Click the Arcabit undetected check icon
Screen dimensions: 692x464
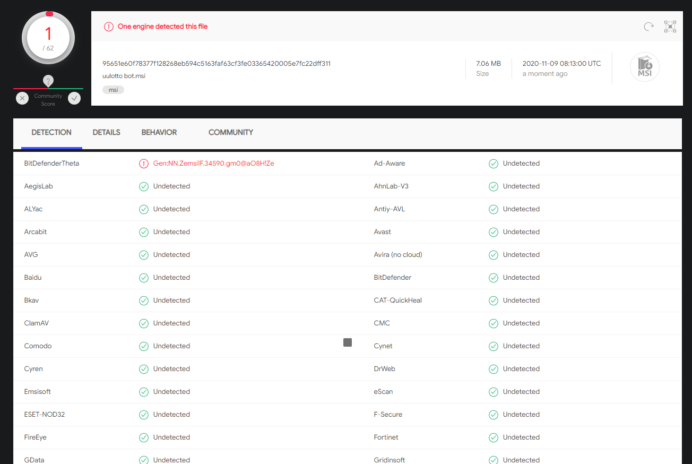coord(143,232)
